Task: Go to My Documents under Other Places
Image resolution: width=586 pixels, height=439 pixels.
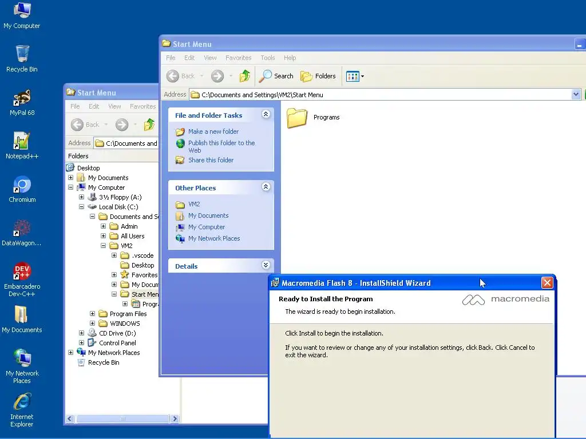Action: tap(208, 215)
